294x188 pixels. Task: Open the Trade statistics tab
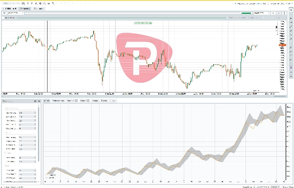(x=58, y=101)
